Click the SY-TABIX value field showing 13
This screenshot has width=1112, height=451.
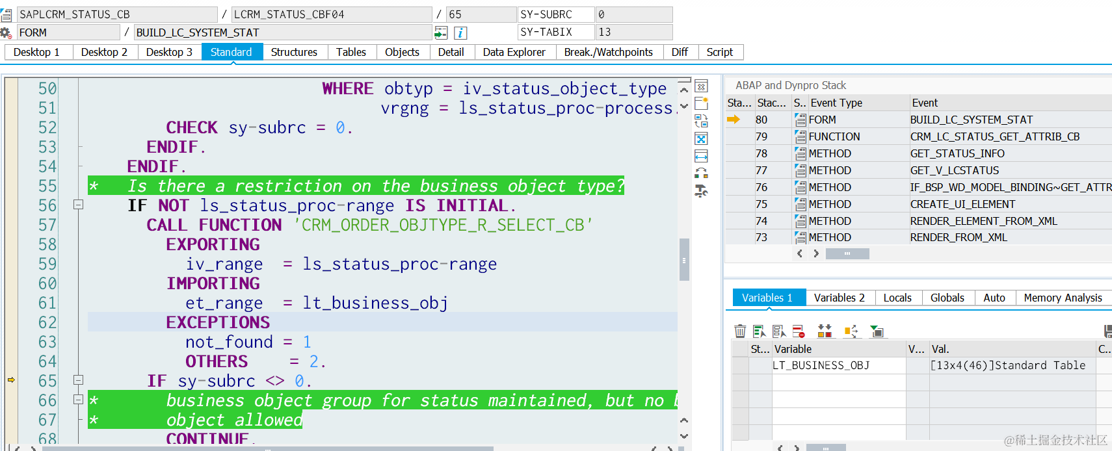[634, 32]
